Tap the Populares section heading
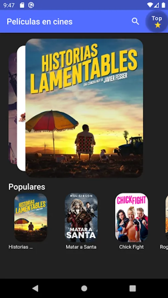Image resolution: width=168 pixels, height=298 pixels. (x=27, y=187)
